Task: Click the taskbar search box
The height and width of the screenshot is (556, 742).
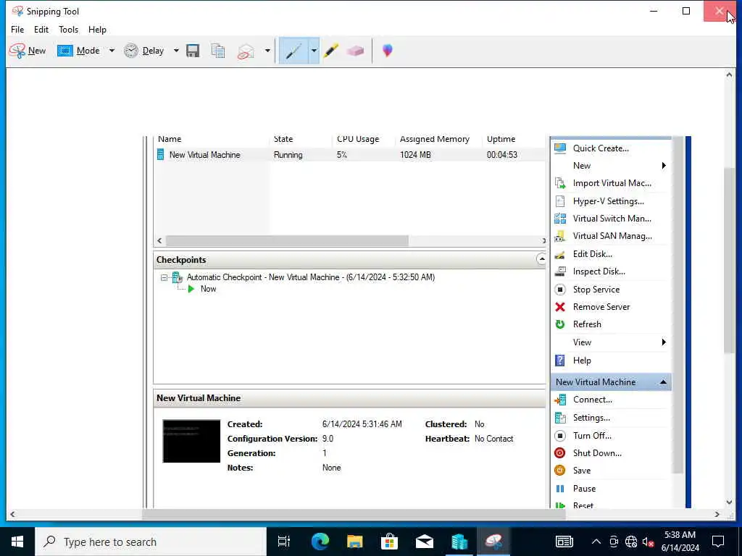Action: click(151, 542)
